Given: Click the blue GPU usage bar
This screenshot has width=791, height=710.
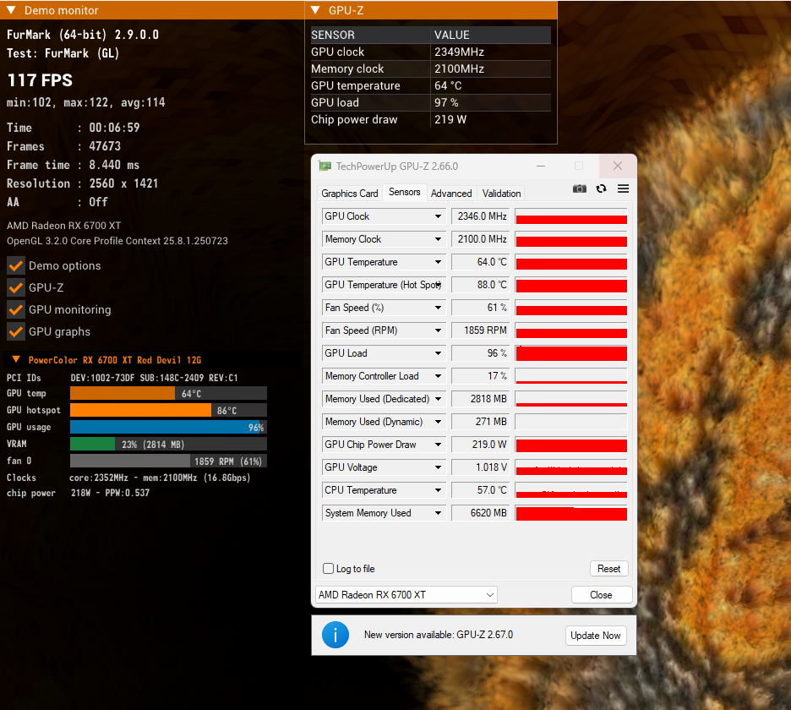Looking at the screenshot, I should 168,428.
